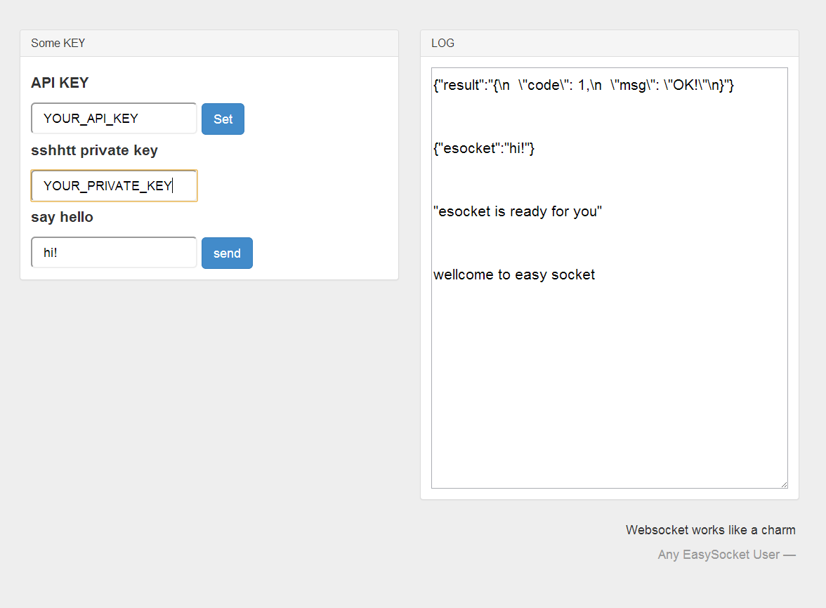826x608 pixels.
Task: Click the API KEY heading
Action: pos(60,83)
